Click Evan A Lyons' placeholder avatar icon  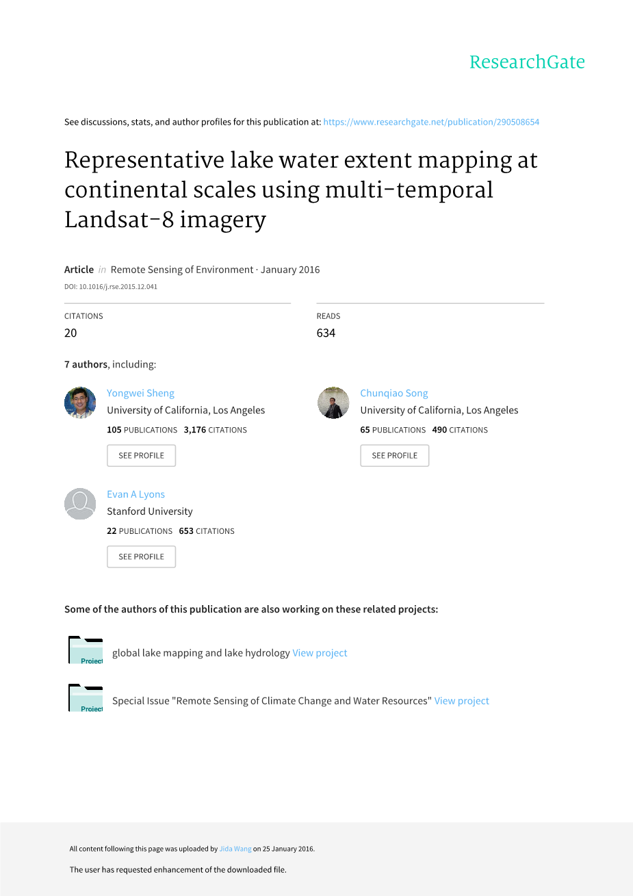coord(80,504)
